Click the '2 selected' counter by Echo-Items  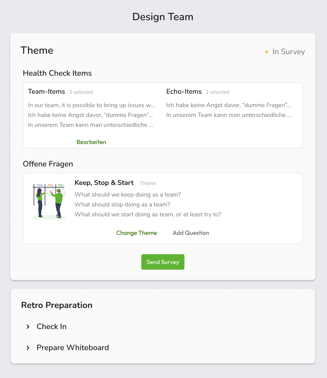point(217,92)
